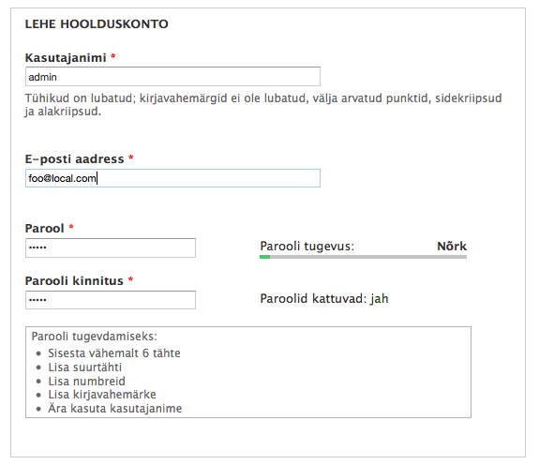Click the red asterisk beside E-posti aadress
539x465 pixels.
130,157
